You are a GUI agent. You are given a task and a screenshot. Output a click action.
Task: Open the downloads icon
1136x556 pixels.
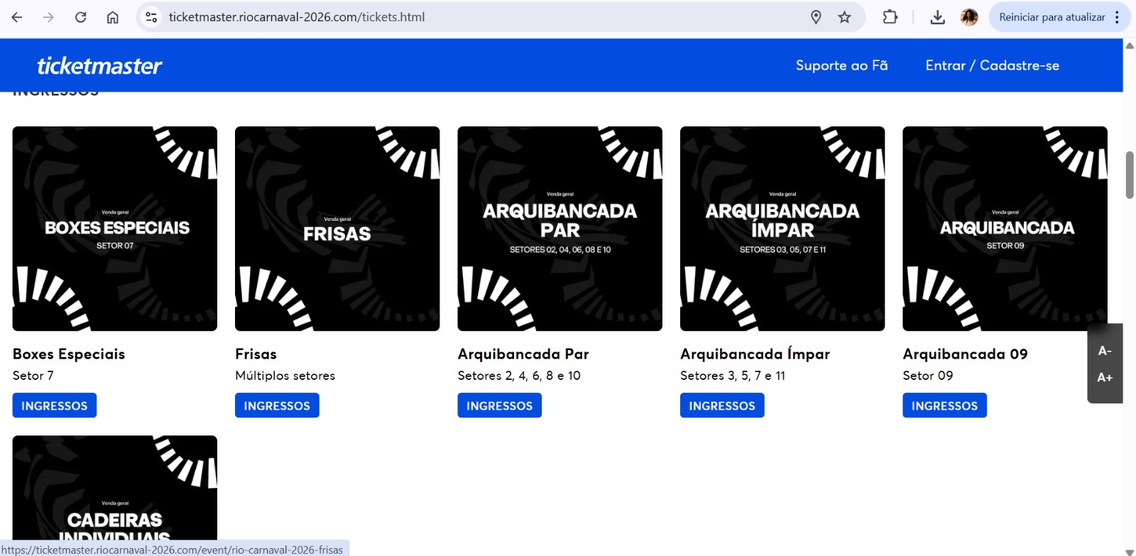point(937,17)
